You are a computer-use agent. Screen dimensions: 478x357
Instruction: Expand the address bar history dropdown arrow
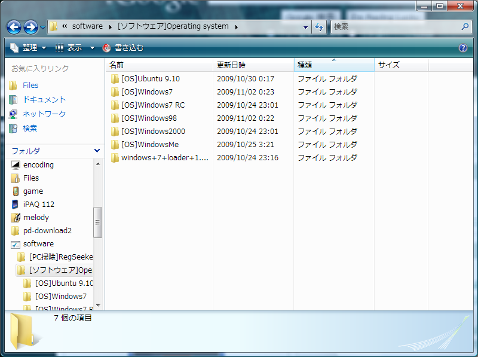(305, 27)
